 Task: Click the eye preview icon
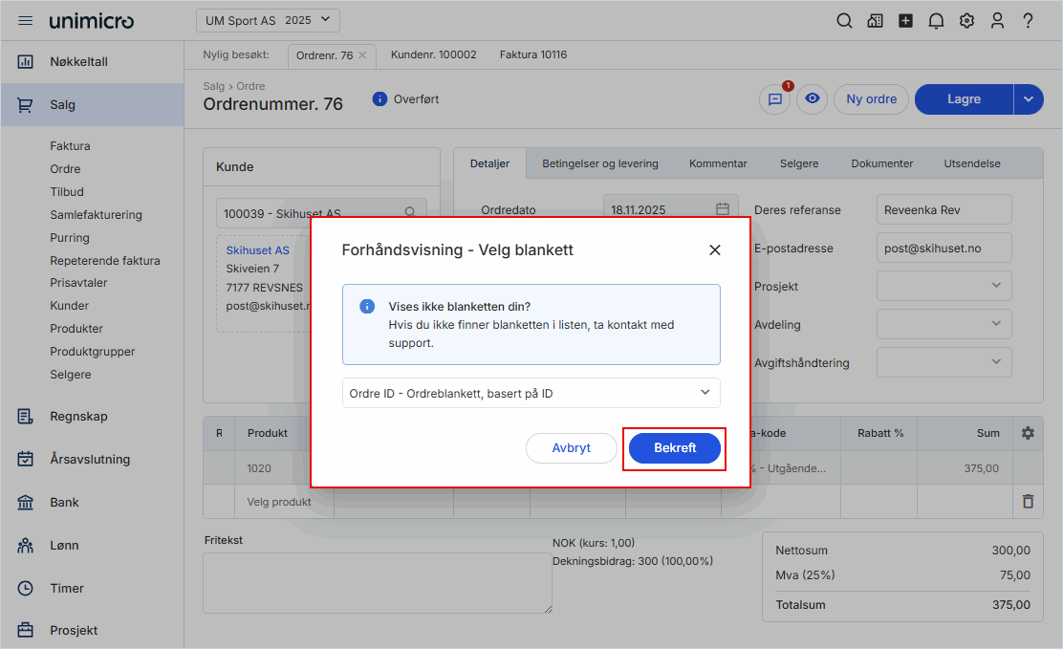[x=813, y=99]
